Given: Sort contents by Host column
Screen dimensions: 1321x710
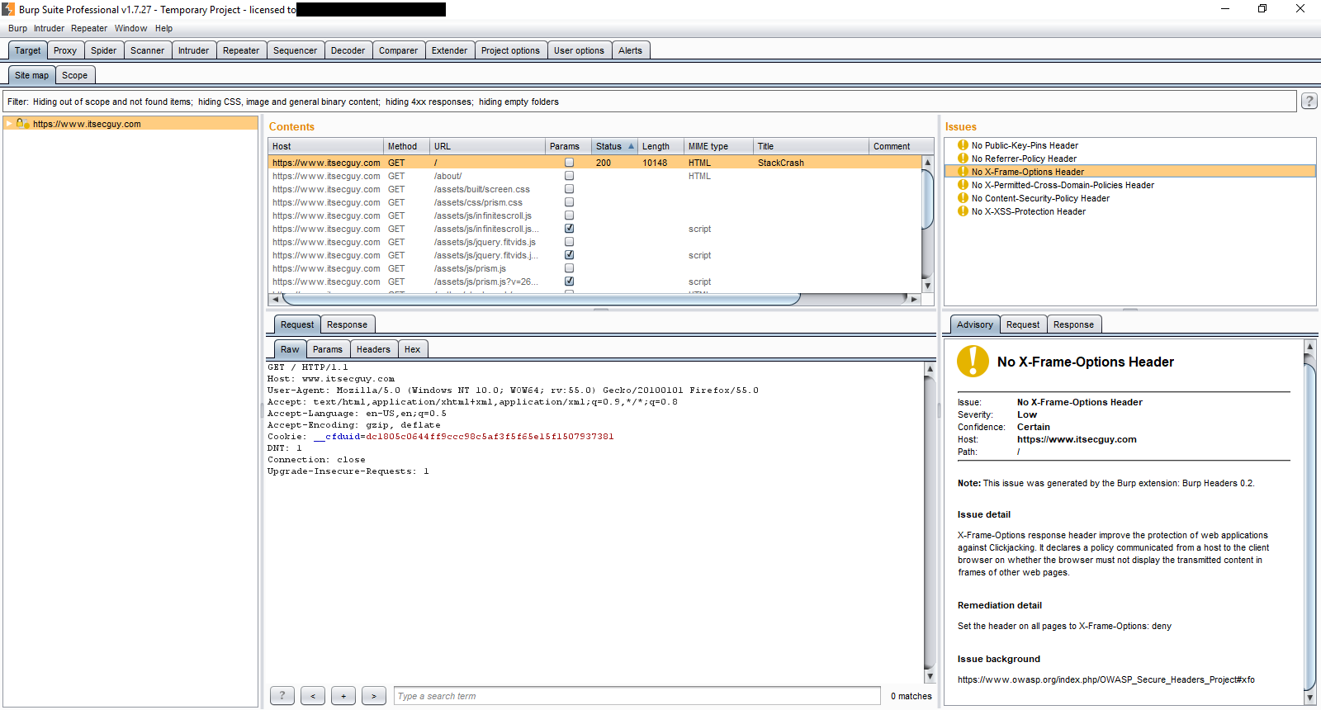Looking at the screenshot, I should pos(326,146).
